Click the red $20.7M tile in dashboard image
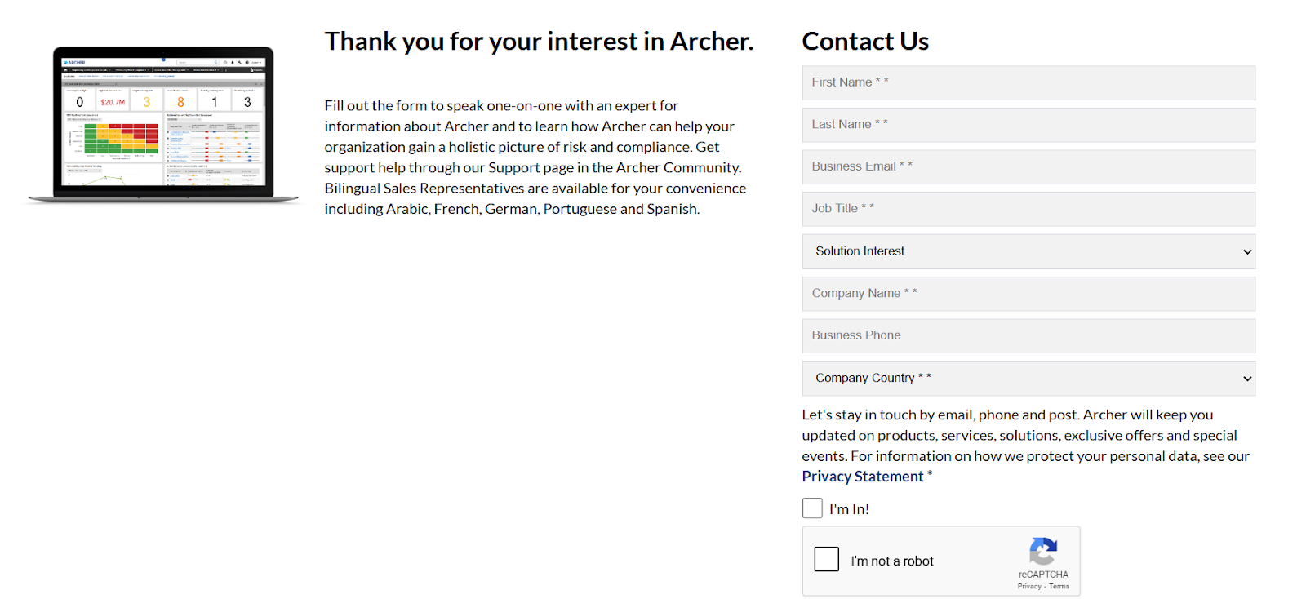Image resolution: width=1306 pixels, height=599 pixels. pyautogui.click(x=113, y=102)
